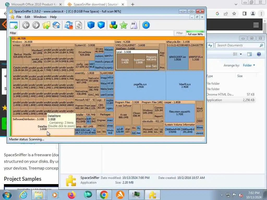Click inside the Filter text field
Viewport: 267px width, 200px height.
[x=95, y=33]
